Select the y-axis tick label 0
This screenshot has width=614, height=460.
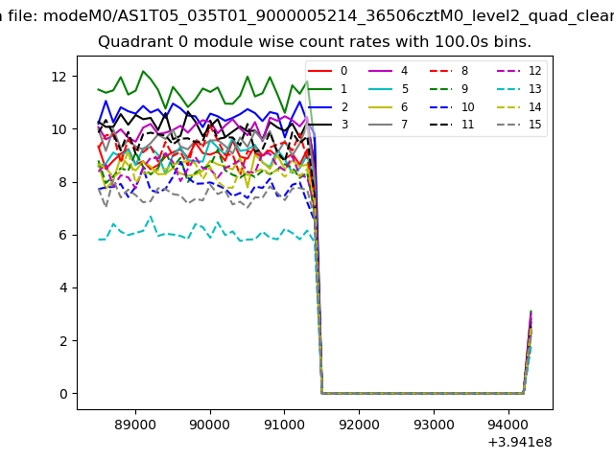point(64,394)
